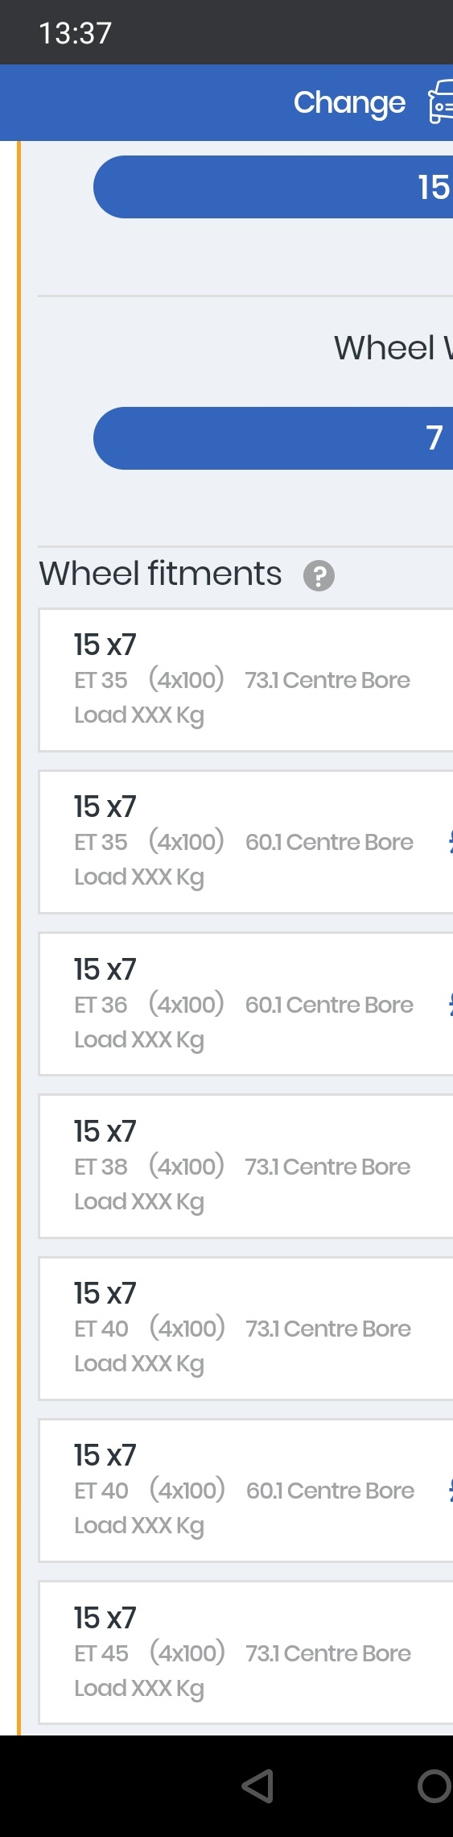Click the car icon beside Change

441,102
